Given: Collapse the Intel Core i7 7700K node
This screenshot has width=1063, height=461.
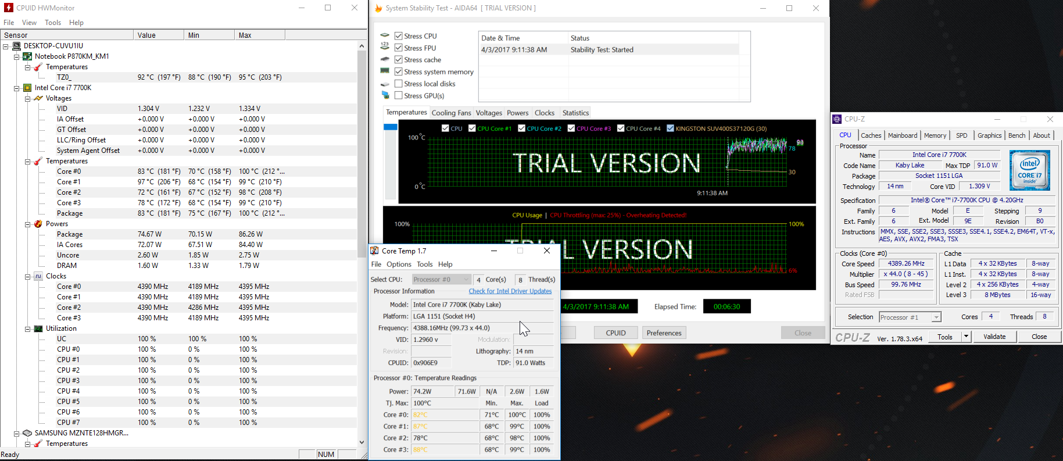Looking at the screenshot, I should click(17, 88).
